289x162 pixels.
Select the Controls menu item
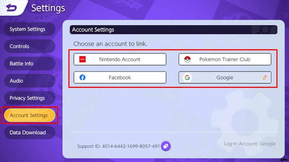pyautogui.click(x=30, y=46)
